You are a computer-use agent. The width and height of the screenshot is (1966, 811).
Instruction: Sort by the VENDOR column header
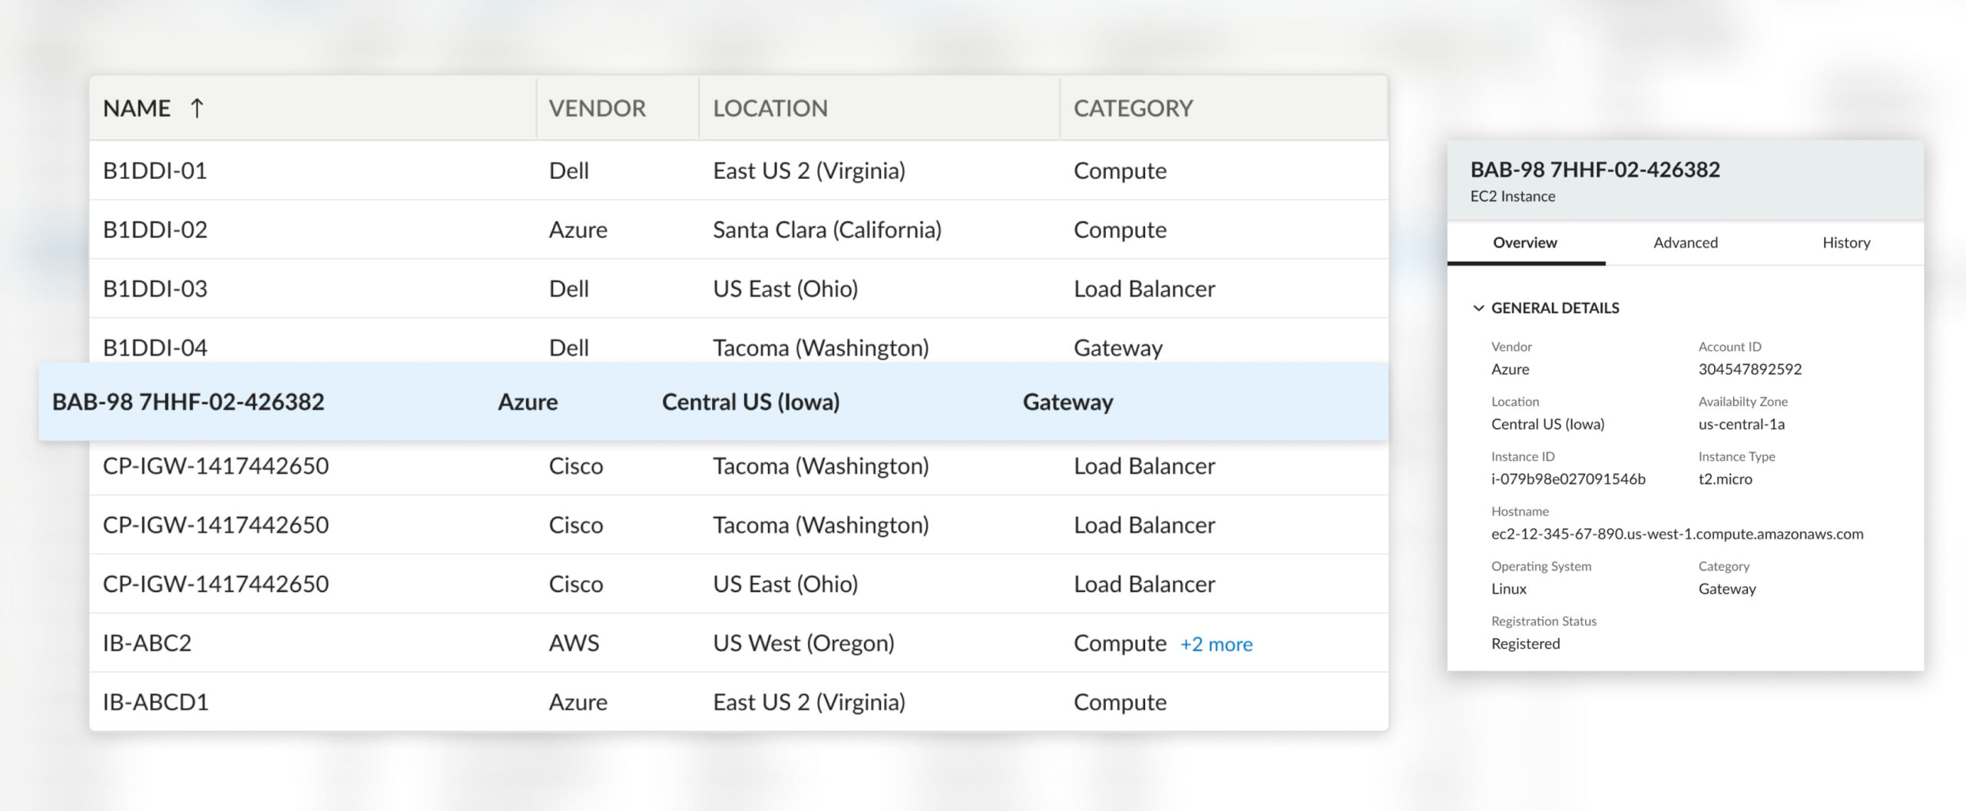click(x=597, y=108)
